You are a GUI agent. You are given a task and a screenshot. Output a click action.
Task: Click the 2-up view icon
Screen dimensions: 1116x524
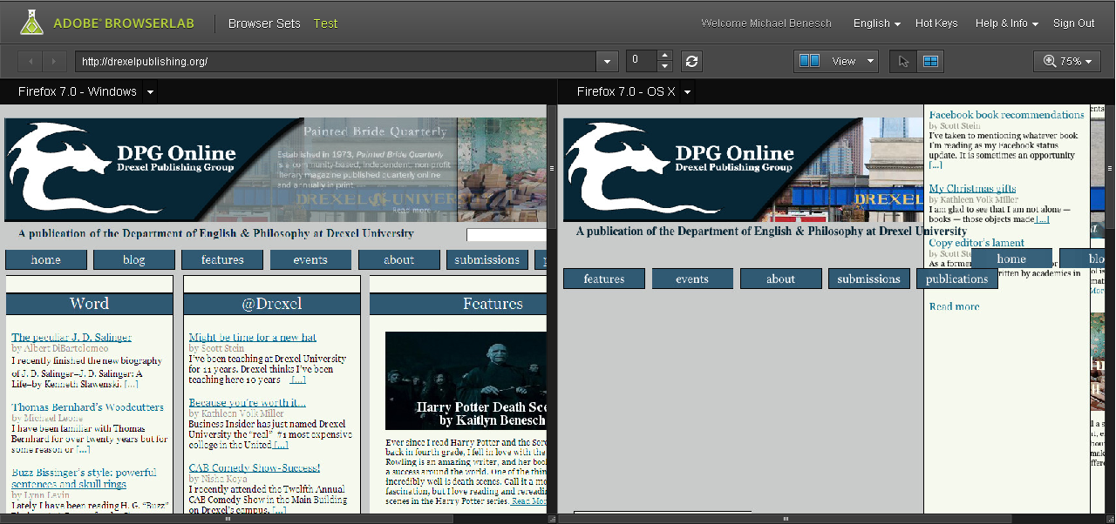tap(810, 61)
